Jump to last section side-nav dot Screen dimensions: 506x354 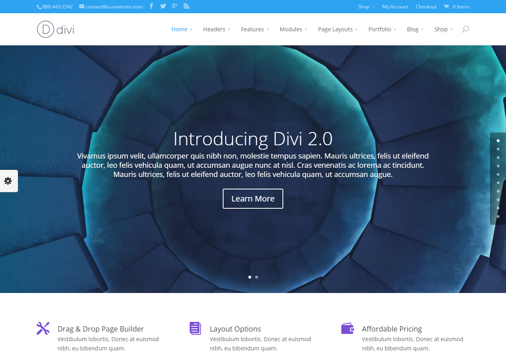(498, 216)
